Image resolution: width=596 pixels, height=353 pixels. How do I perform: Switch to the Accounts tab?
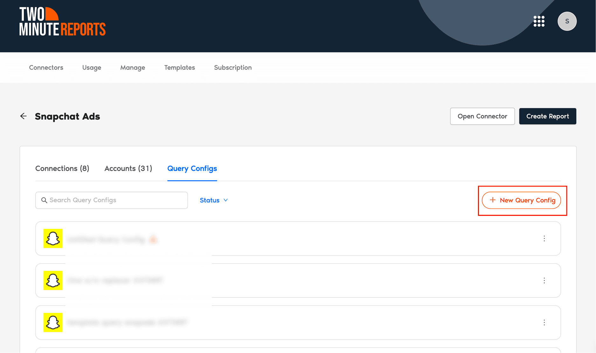(128, 168)
